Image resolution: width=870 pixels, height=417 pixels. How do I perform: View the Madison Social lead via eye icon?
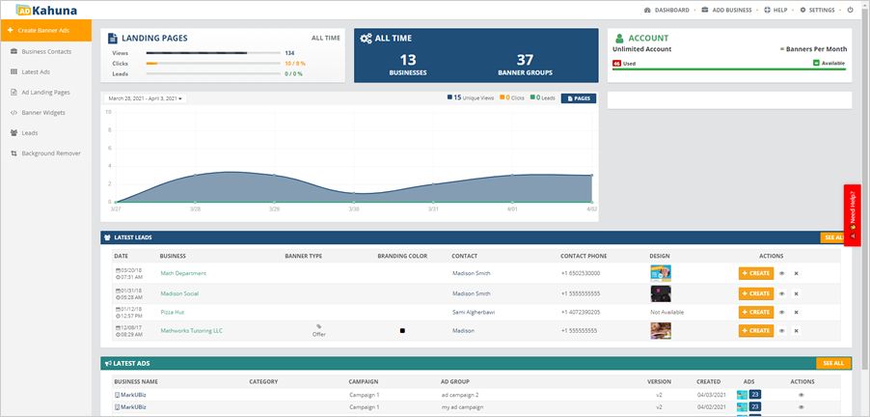(781, 292)
